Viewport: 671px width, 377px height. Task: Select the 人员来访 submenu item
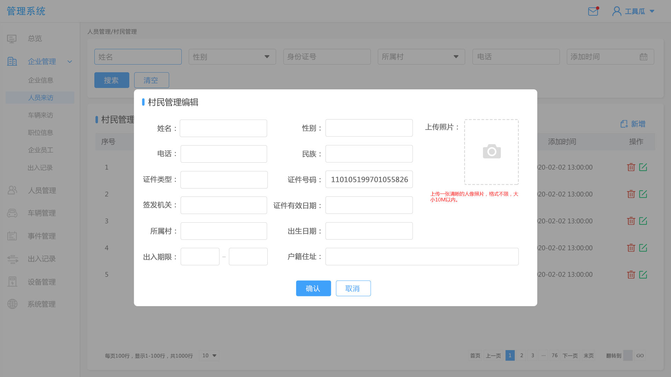(x=40, y=98)
